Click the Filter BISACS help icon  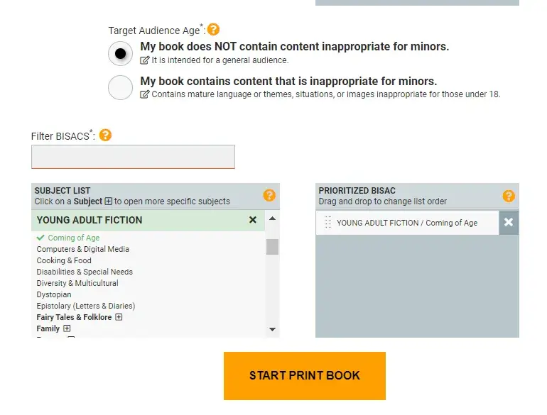(x=105, y=135)
